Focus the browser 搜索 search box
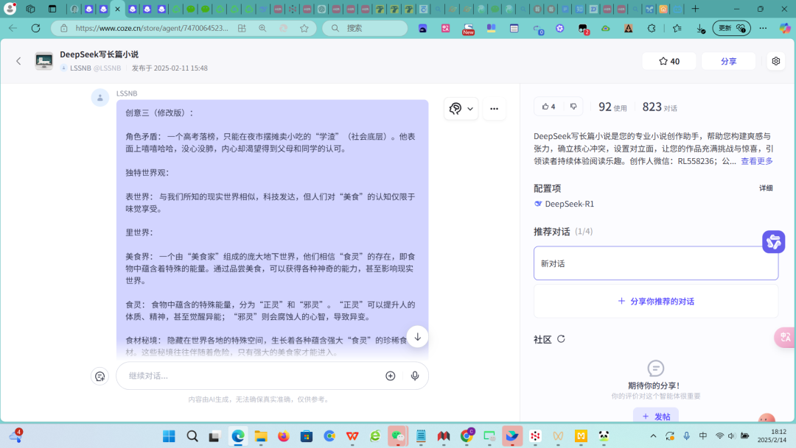796x448 pixels. (366, 29)
